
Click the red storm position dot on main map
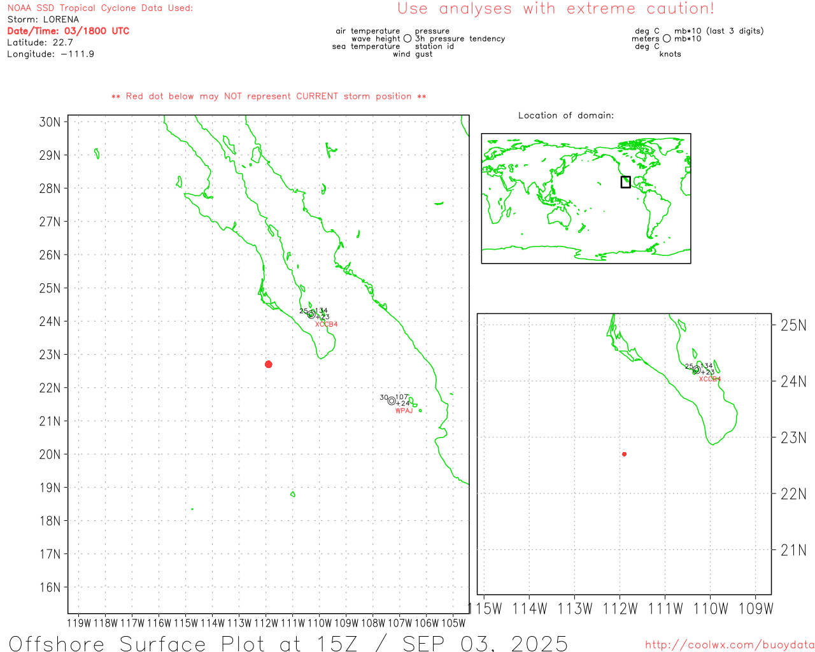click(268, 364)
